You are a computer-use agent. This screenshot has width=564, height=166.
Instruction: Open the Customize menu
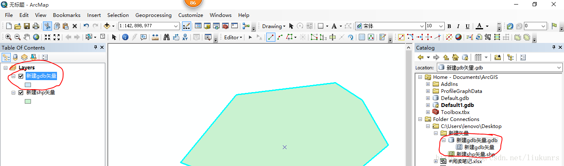tap(191, 15)
